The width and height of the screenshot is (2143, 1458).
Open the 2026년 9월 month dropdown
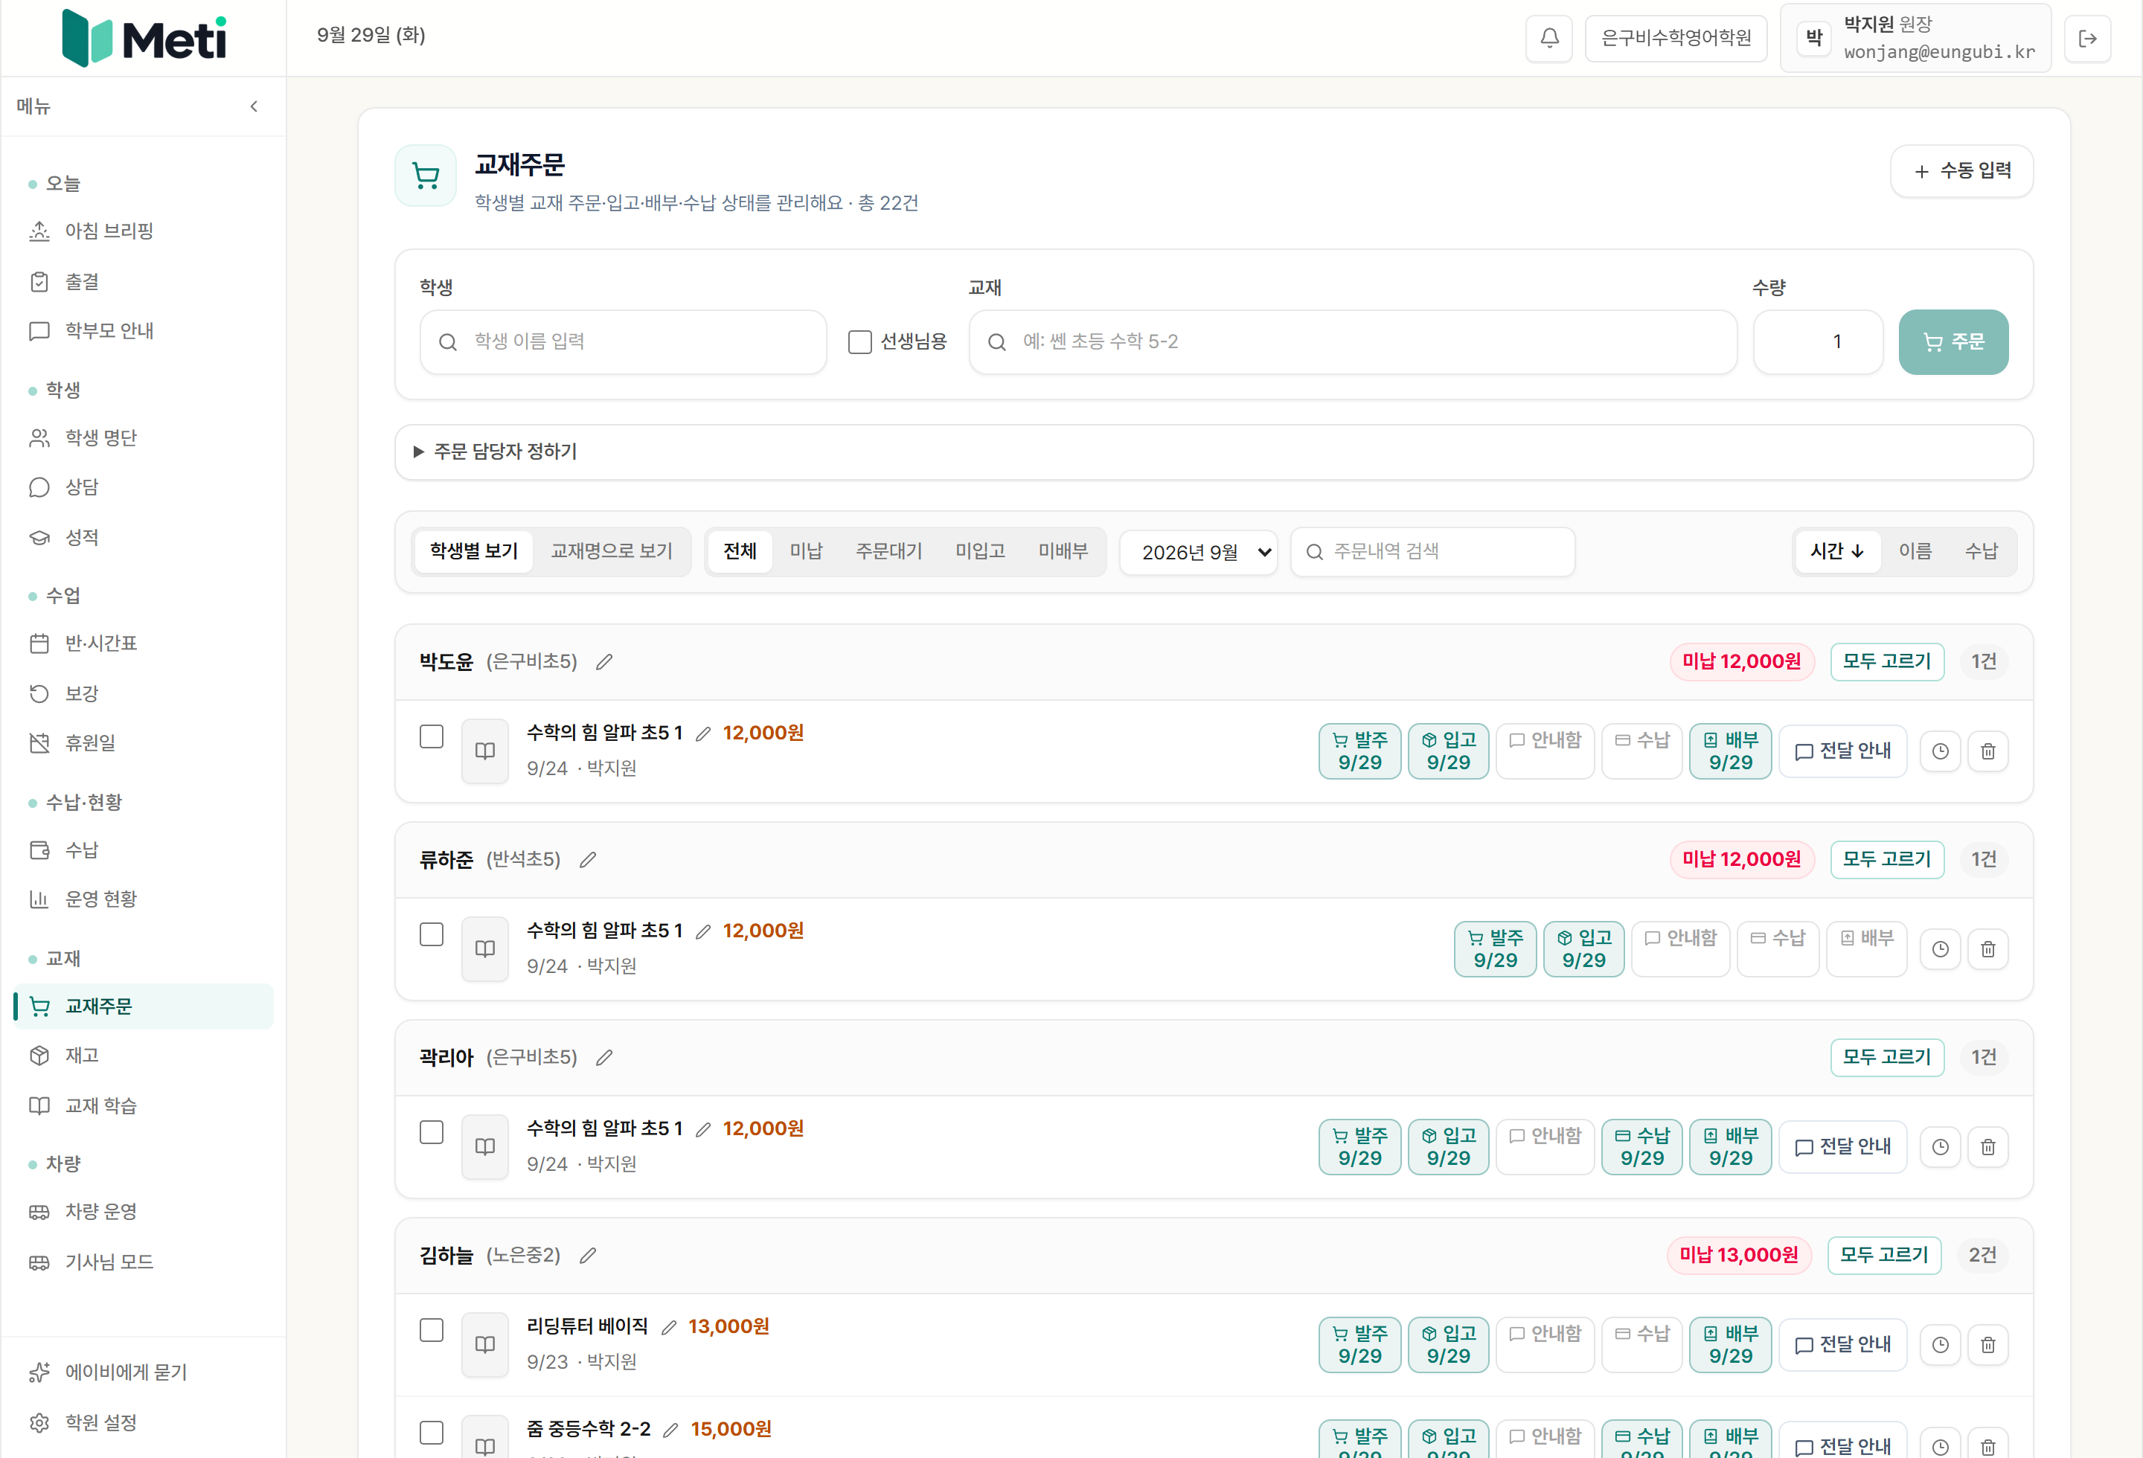(x=1199, y=552)
